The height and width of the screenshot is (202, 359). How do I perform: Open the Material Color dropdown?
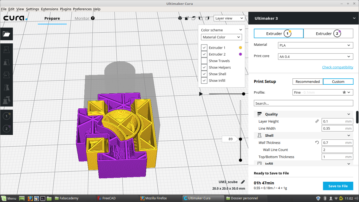click(x=221, y=37)
